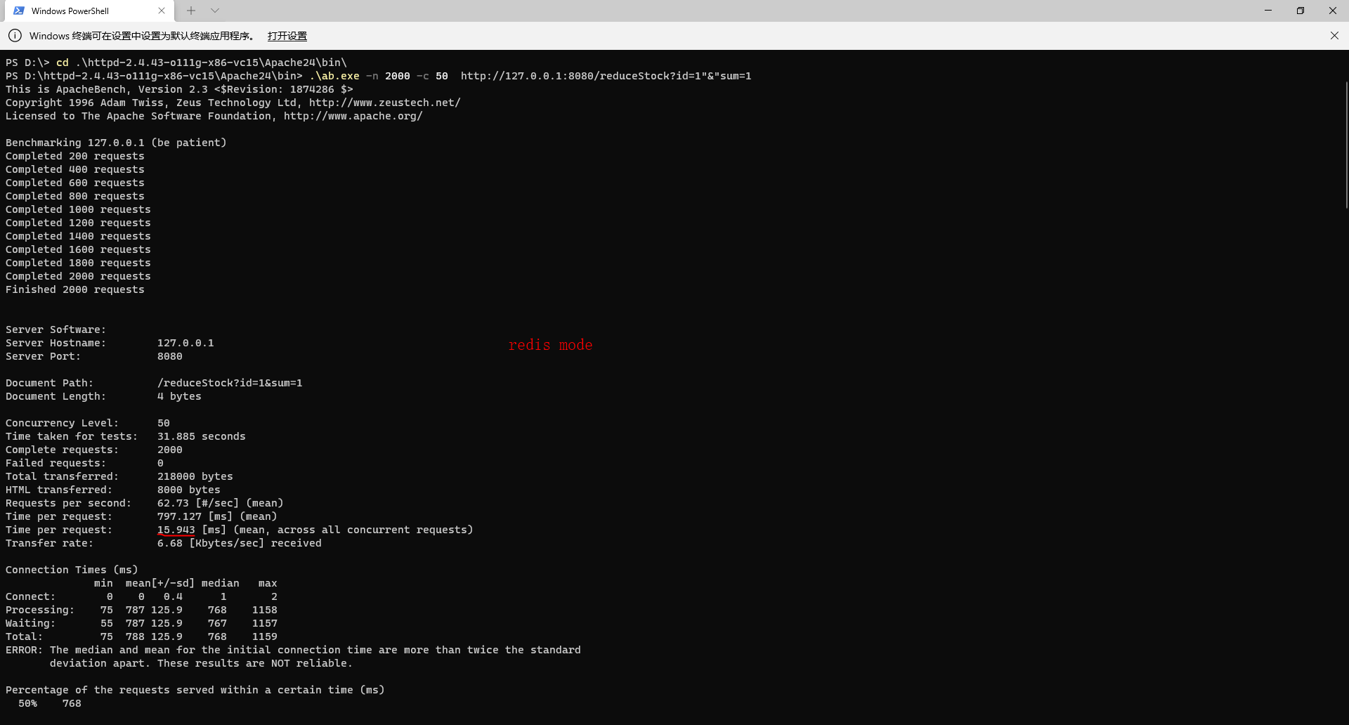Click Server Hostname value '127.0.0.1'
Viewport: 1349px width, 725px height.
coord(185,343)
